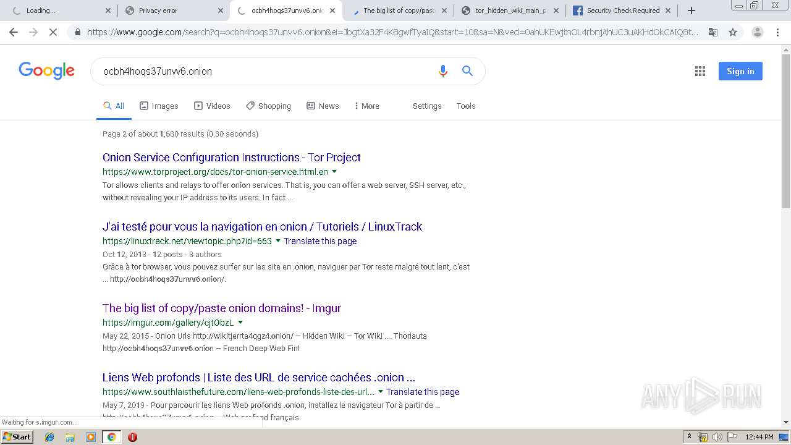Open J'ai testé pour vous result
791x445 pixels.
tap(262, 227)
